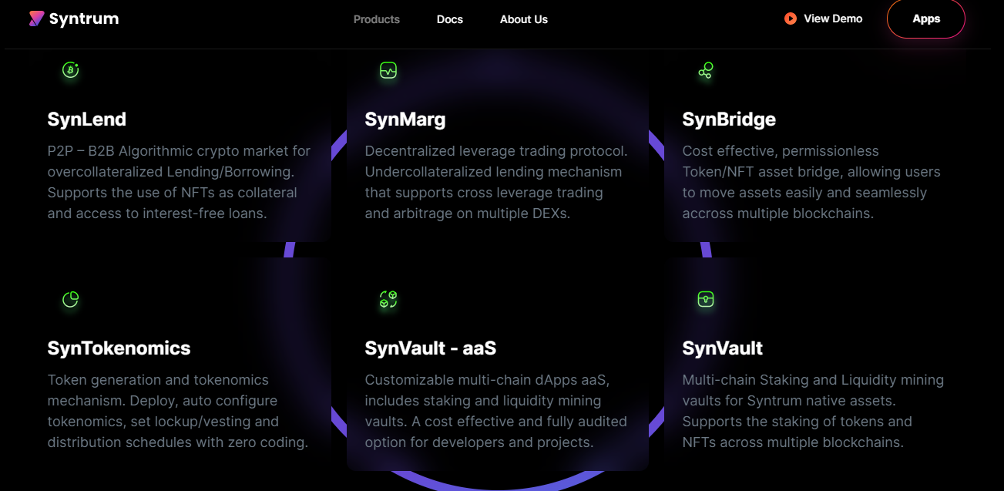Click the SynMarg pulse chart icon
Image resolution: width=1004 pixels, height=491 pixels.
tap(388, 71)
